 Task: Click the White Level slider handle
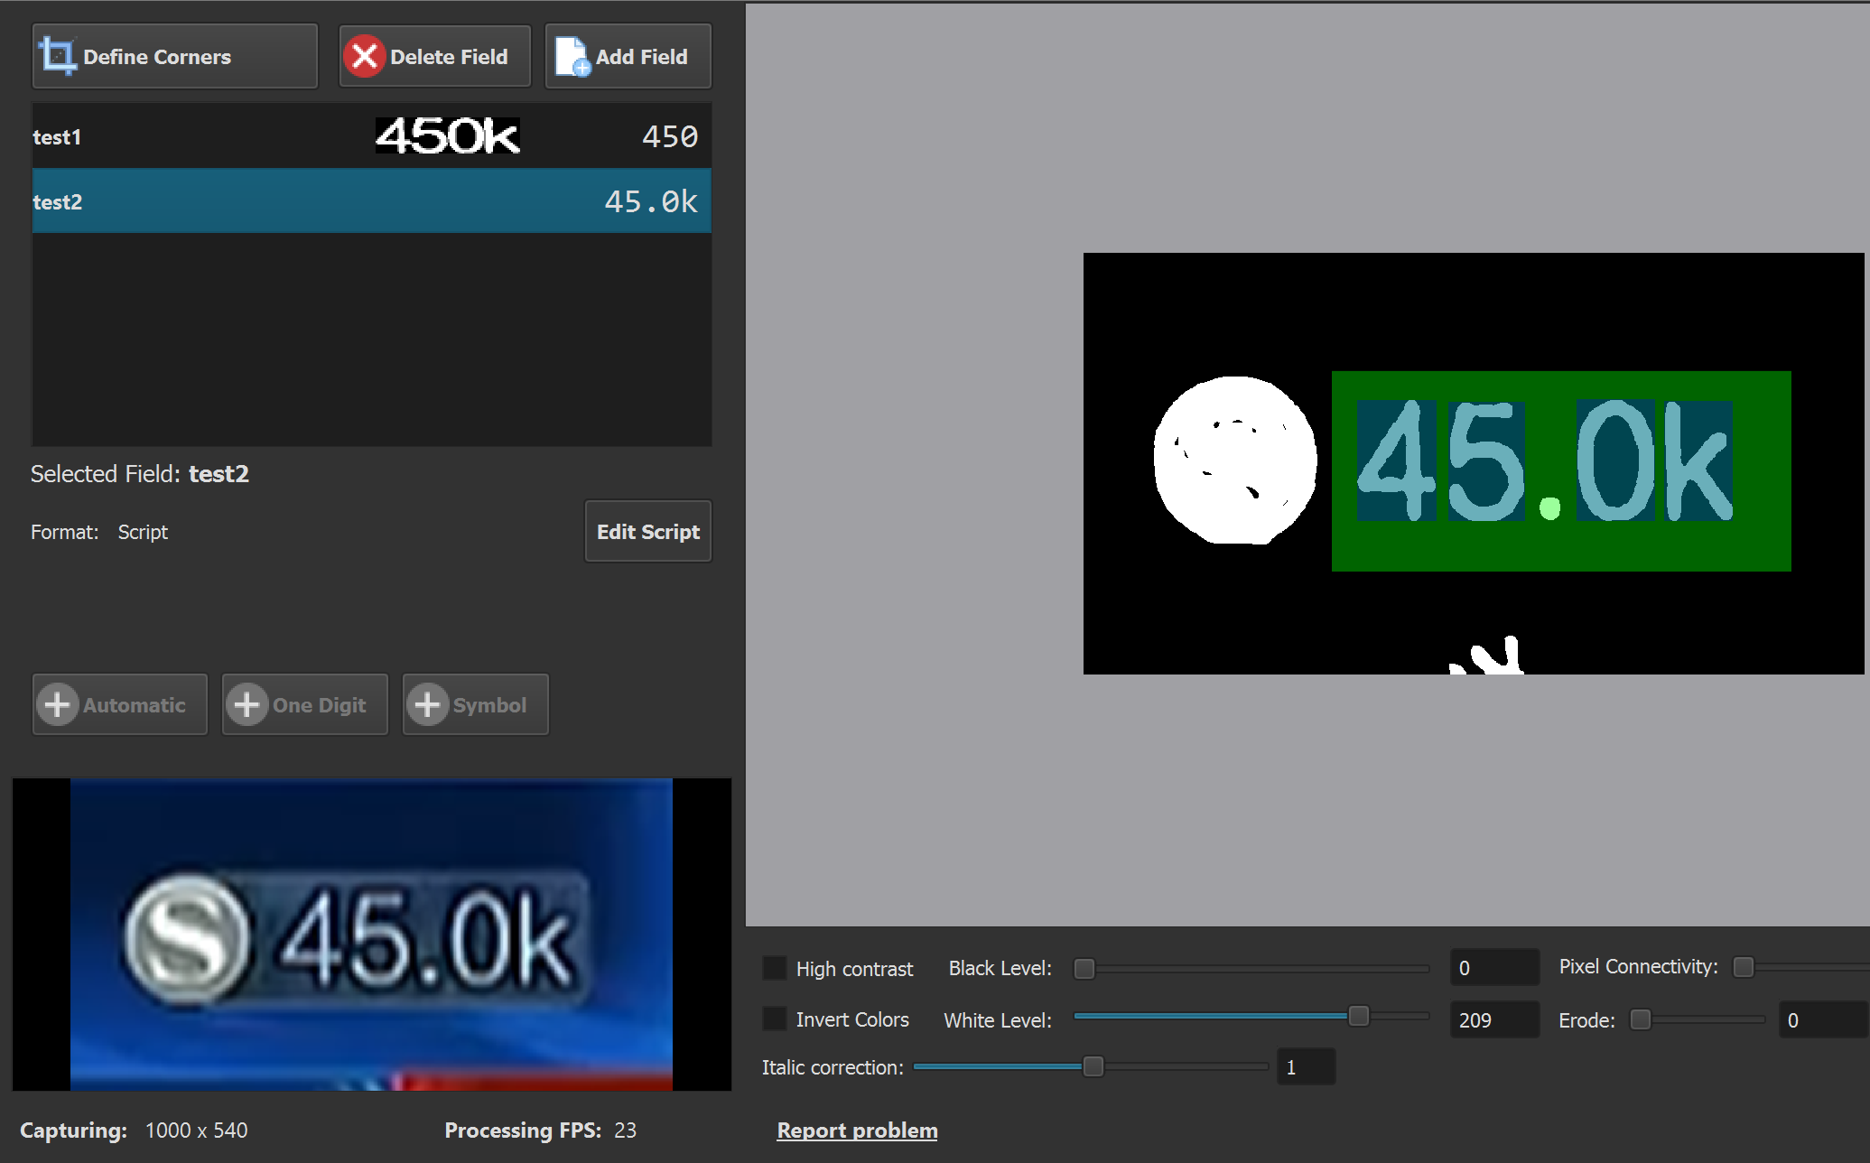[1358, 1017]
